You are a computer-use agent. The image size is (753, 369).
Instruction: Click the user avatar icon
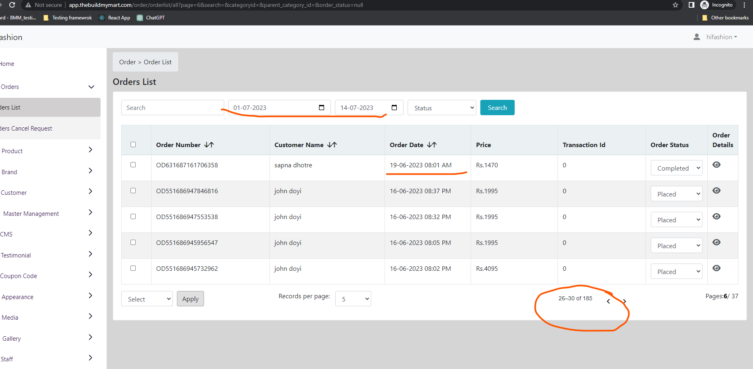pyautogui.click(x=697, y=37)
